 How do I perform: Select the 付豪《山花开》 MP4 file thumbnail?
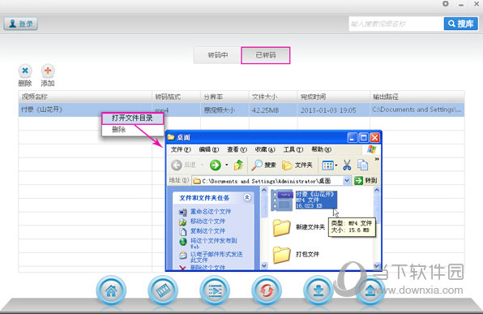pos(281,200)
